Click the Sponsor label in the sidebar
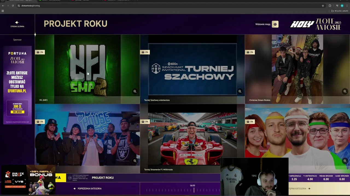 [x=17, y=40]
